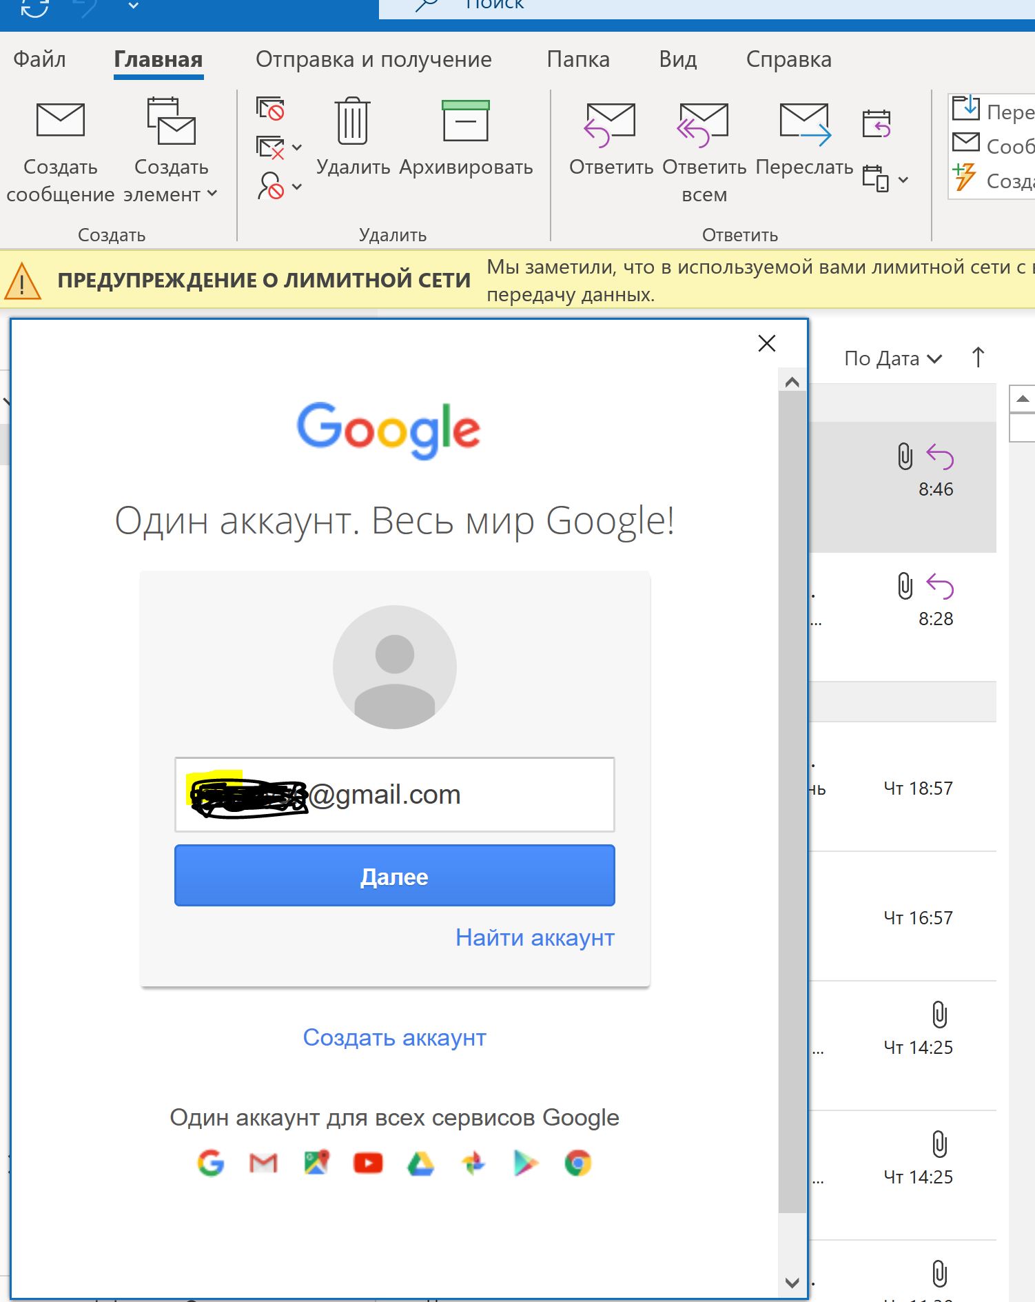1035x1302 pixels.
Task: Open the Create item menu
Action: point(171,152)
